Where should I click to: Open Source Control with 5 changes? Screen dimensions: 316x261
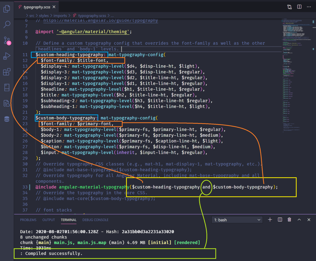pyautogui.click(x=7, y=40)
